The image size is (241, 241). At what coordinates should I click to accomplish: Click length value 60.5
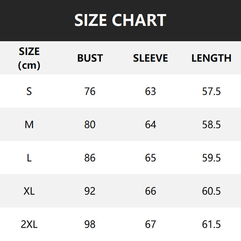coord(211,191)
